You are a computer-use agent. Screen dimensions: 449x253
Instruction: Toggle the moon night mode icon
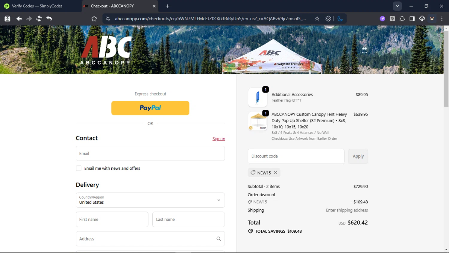[340, 19]
